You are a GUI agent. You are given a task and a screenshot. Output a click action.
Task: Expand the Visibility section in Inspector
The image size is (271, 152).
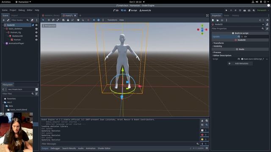(217, 46)
